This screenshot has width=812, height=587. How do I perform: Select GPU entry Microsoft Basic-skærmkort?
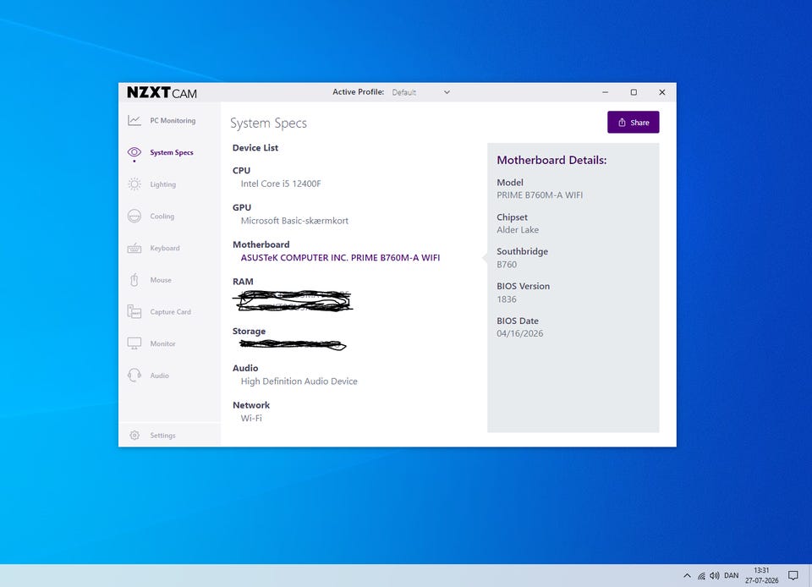[x=294, y=221]
